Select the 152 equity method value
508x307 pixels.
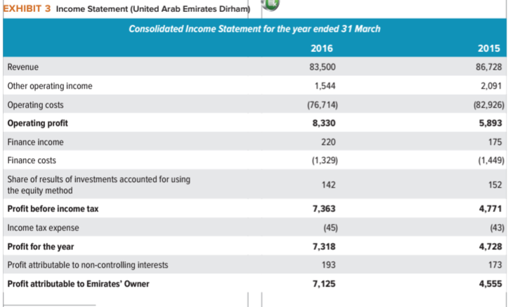pos(495,185)
